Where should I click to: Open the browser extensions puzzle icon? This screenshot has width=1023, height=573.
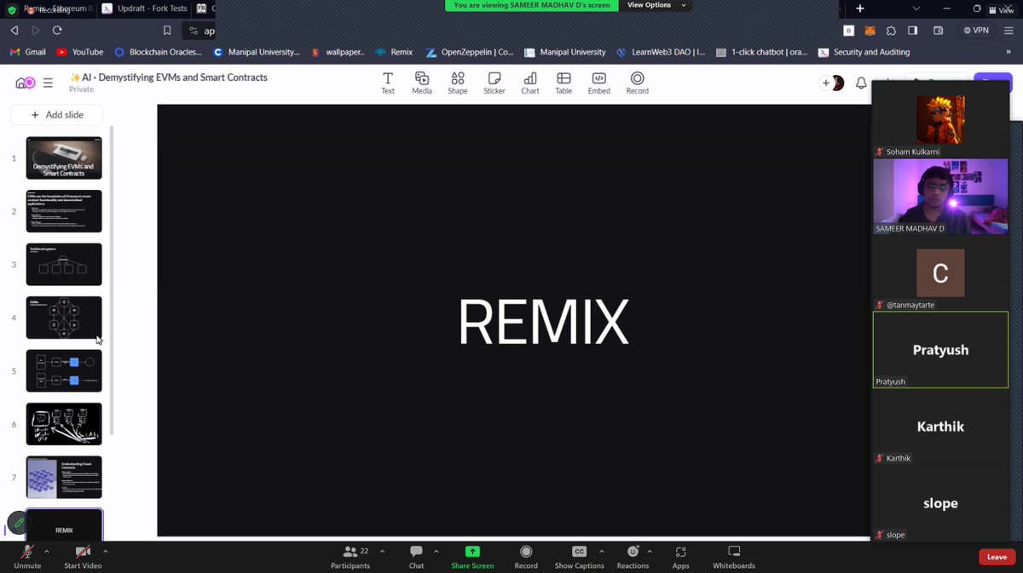(891, 30)
